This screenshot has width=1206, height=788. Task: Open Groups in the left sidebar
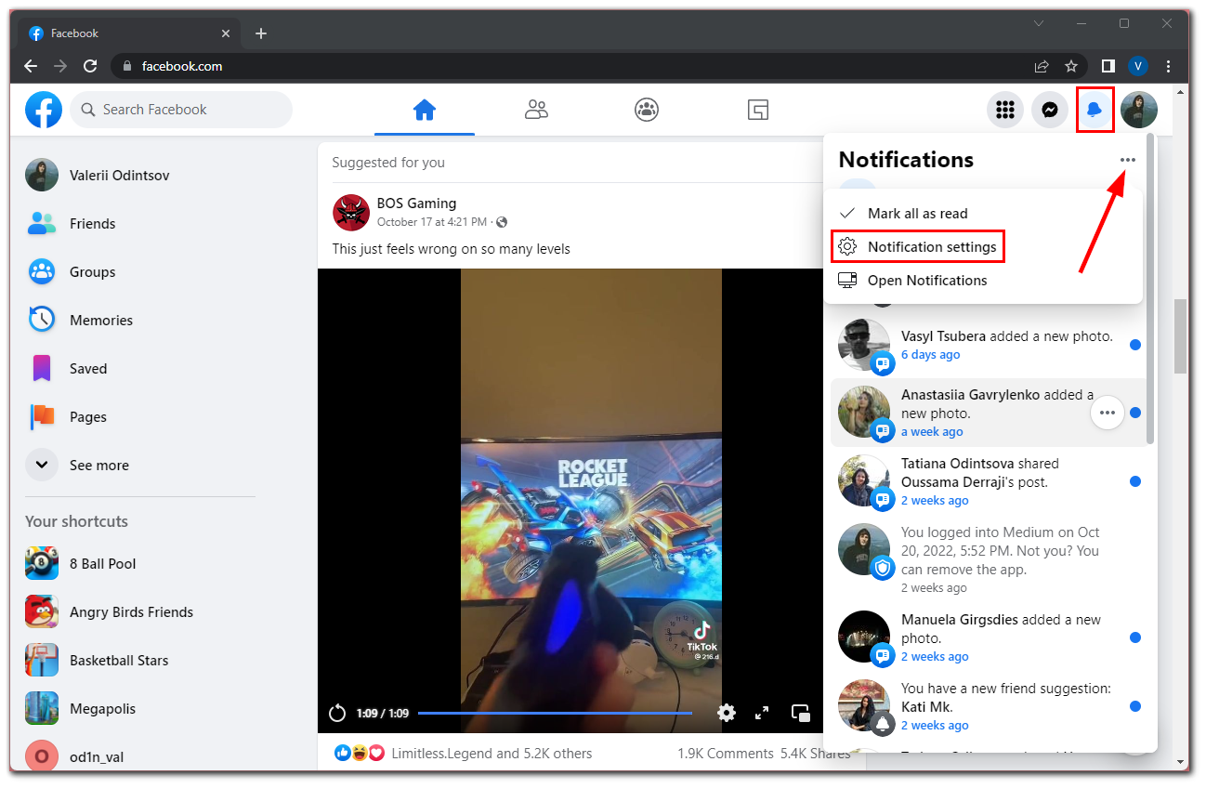(x=139, y=271)
